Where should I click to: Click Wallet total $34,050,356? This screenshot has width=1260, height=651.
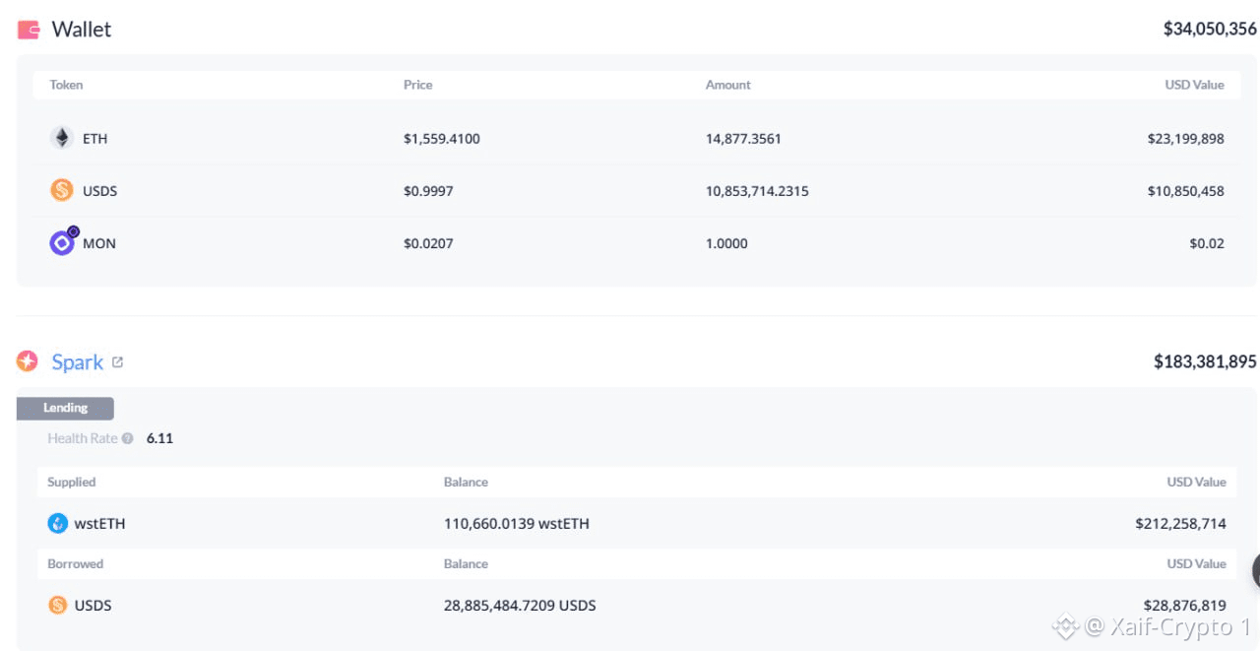1210,30
